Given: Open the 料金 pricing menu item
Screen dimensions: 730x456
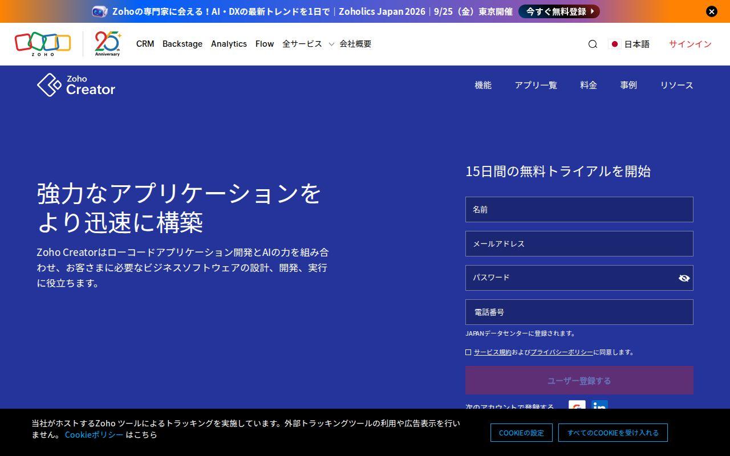Looking at the screenshot, I should click(x=589, y=85).
